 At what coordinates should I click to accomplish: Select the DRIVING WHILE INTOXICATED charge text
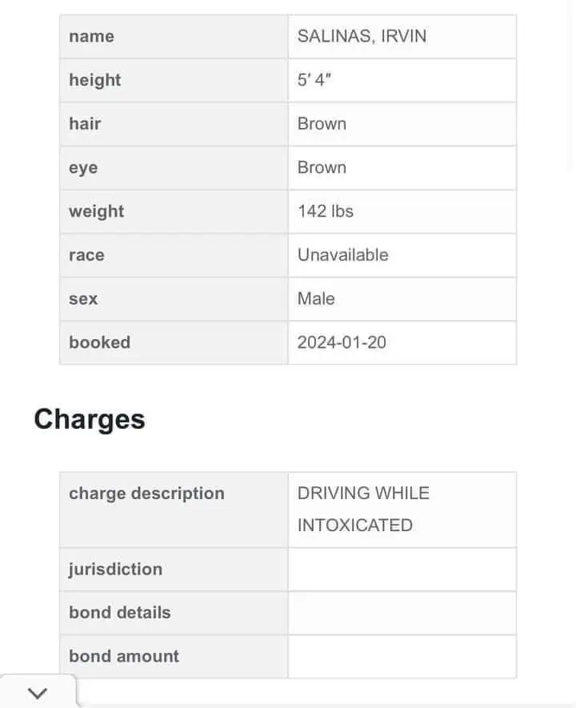[x=363, y=509]
